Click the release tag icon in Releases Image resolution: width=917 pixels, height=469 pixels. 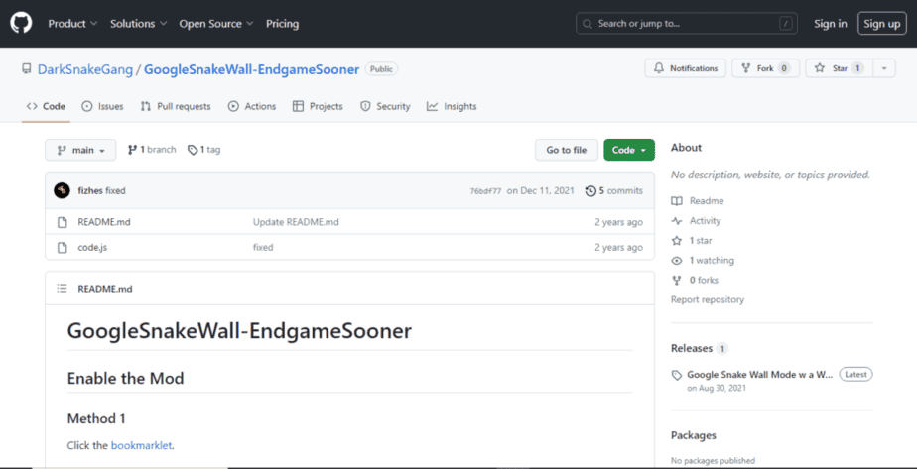pyautogui.click(x=677, y=375)
